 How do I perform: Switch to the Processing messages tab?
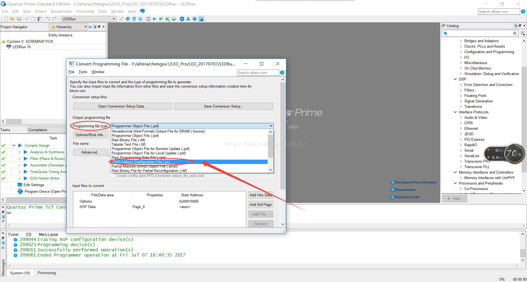[x=47, y=273]
